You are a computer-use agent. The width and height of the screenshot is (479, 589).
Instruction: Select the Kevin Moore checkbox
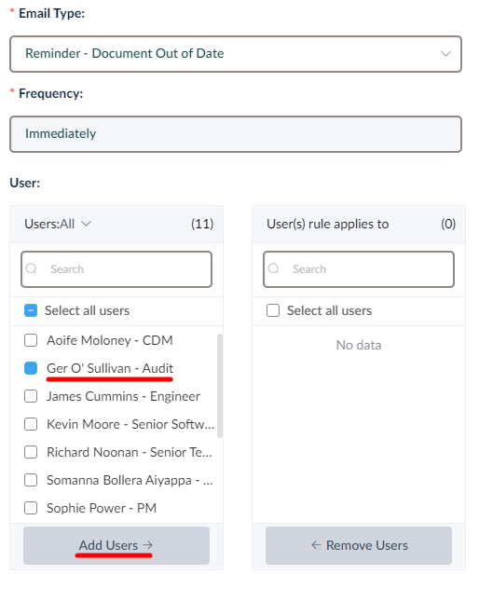31,424
